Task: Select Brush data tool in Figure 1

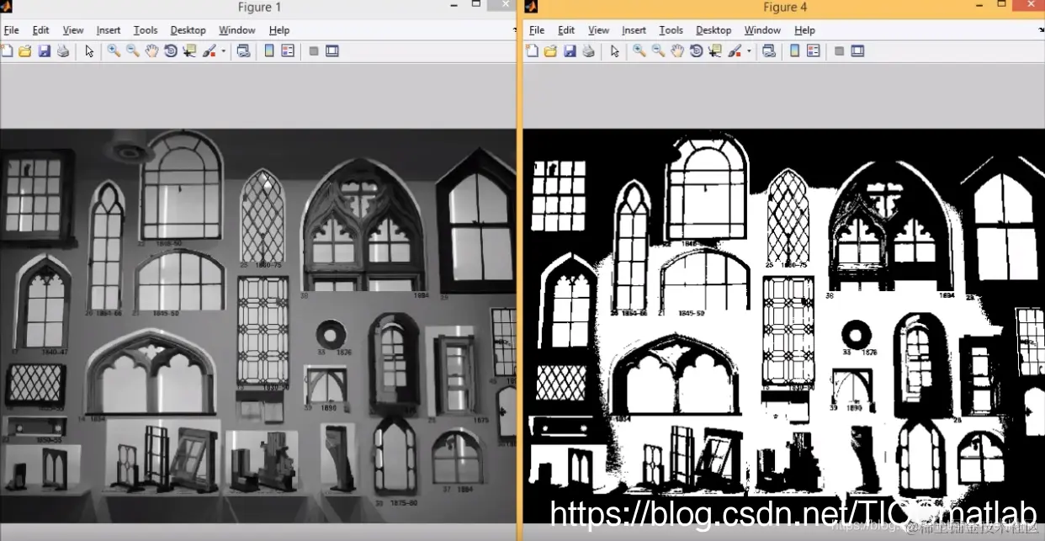Action: pos(210,51)
